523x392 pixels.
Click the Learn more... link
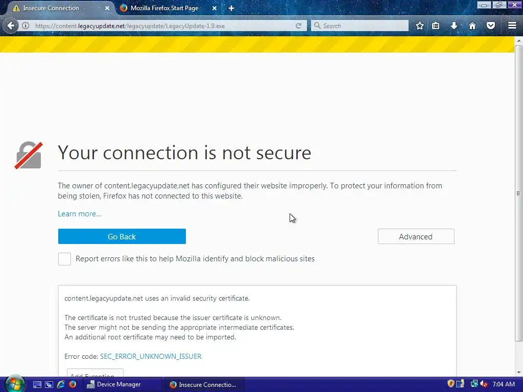(x=80, y=214)
